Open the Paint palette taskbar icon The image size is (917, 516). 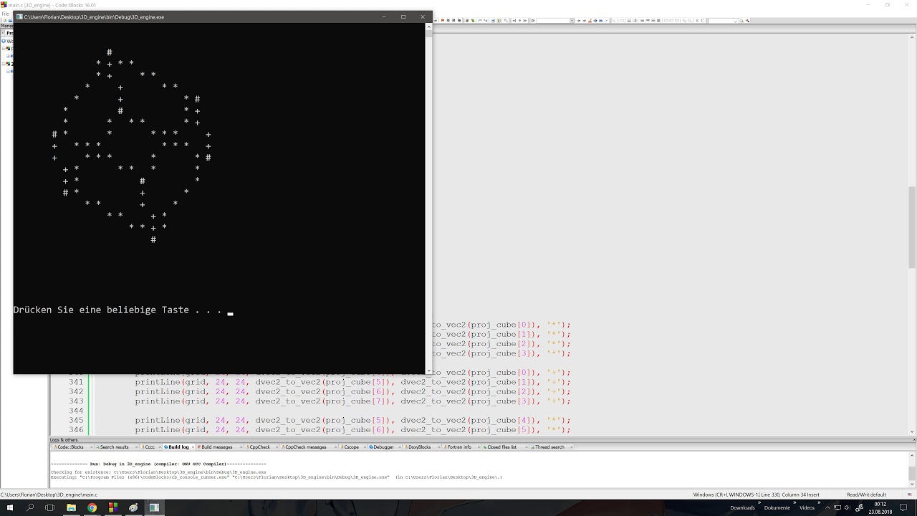coord(133,507)
